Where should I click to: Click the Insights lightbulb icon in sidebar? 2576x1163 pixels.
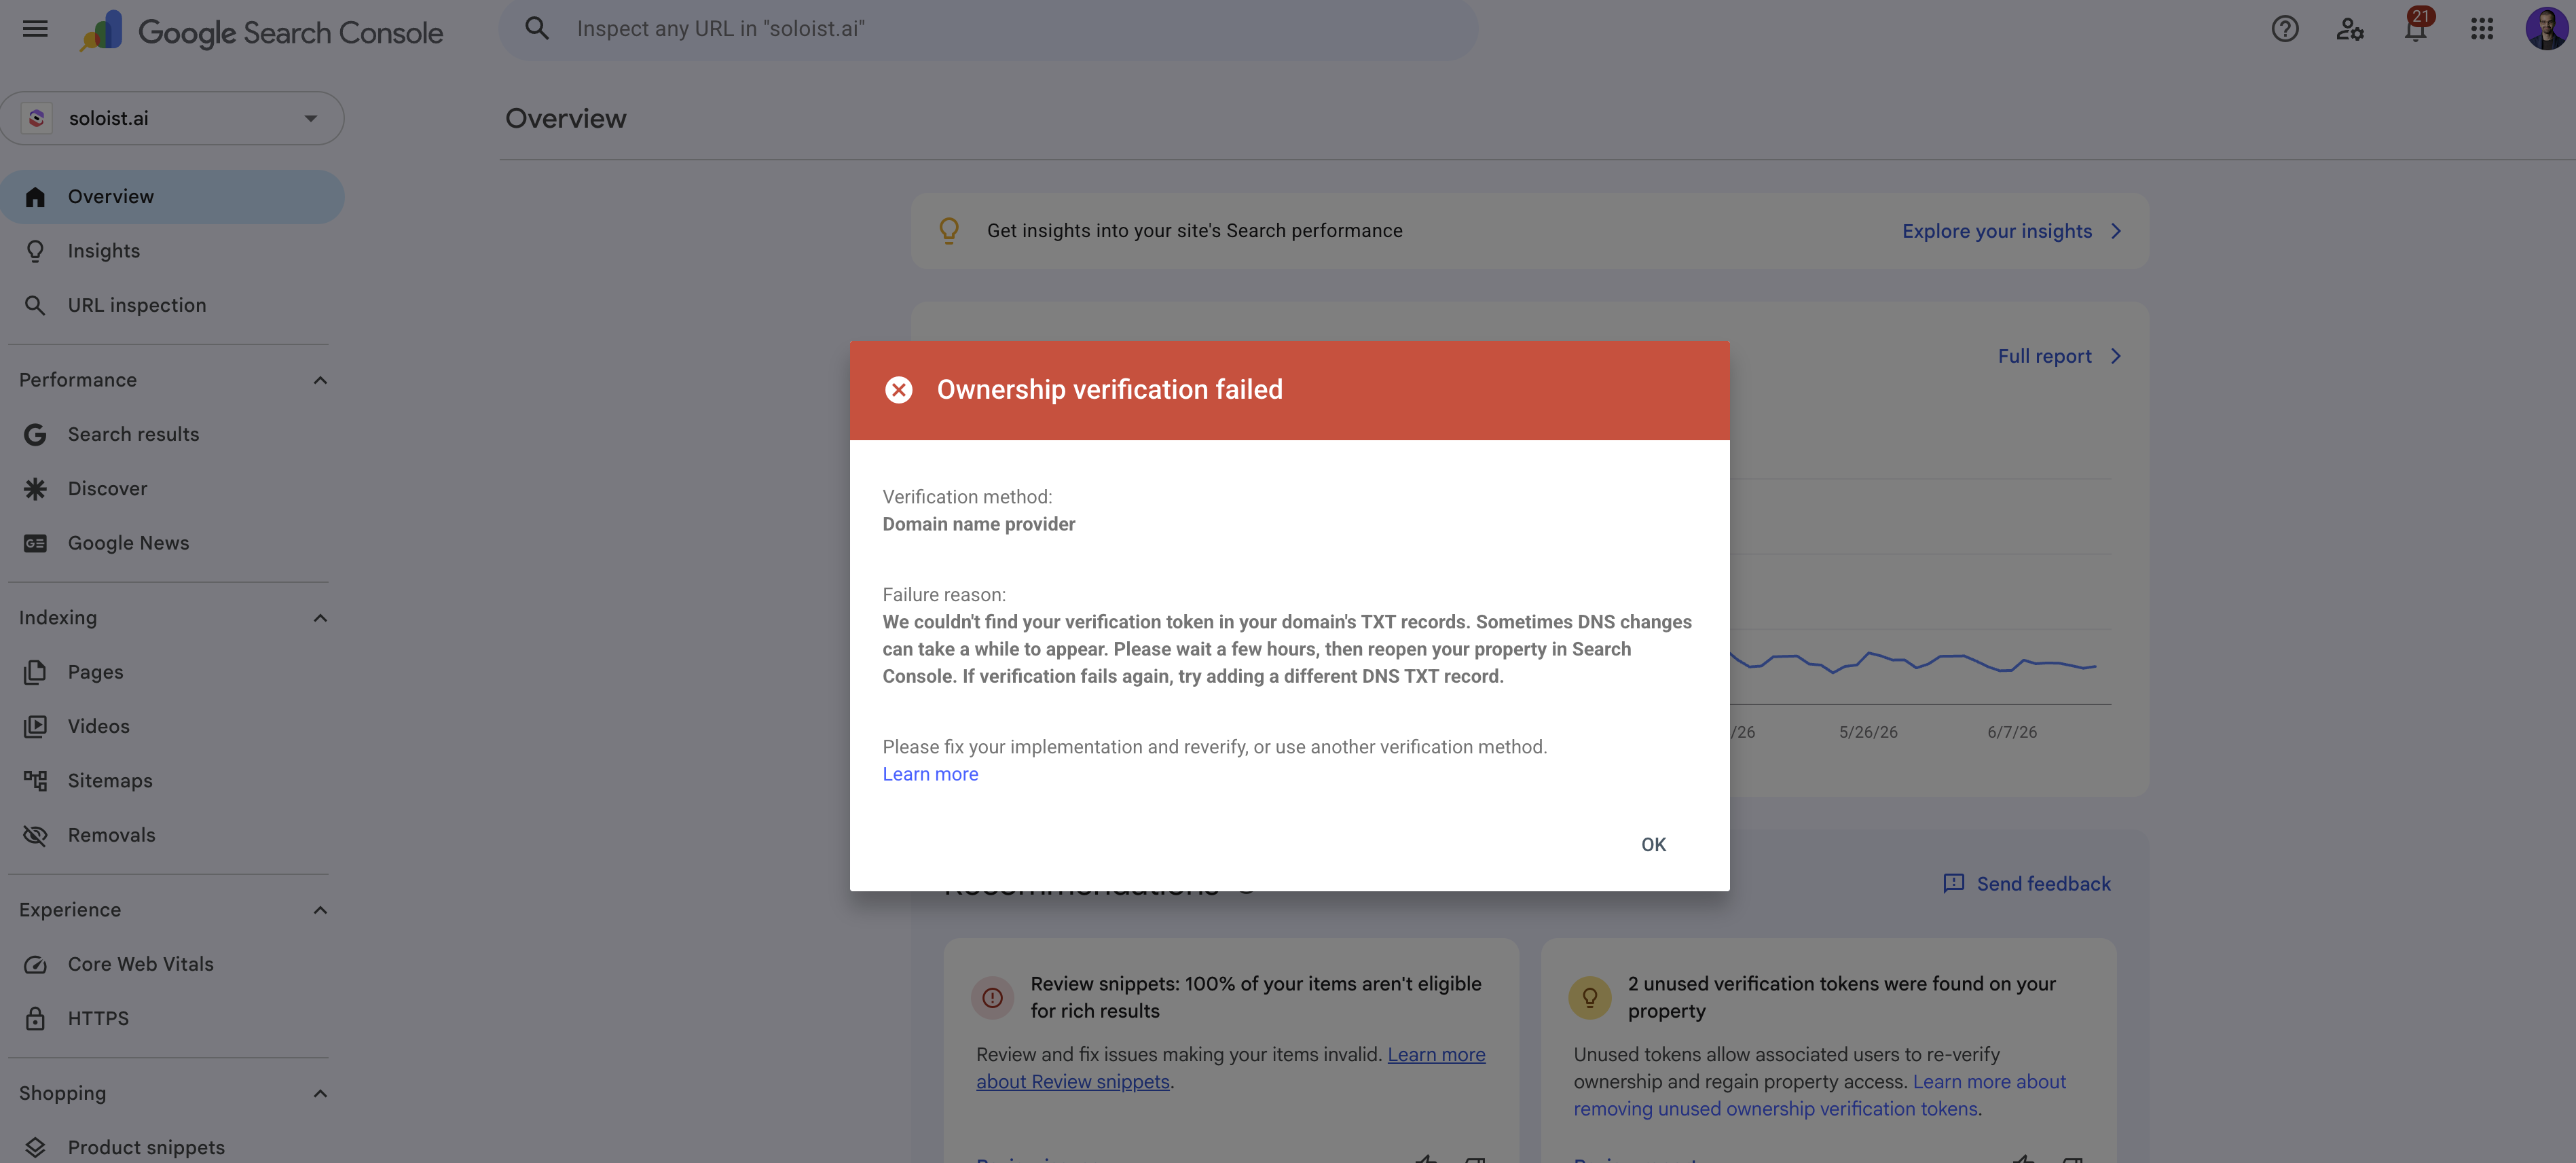[x=35, y=251]
